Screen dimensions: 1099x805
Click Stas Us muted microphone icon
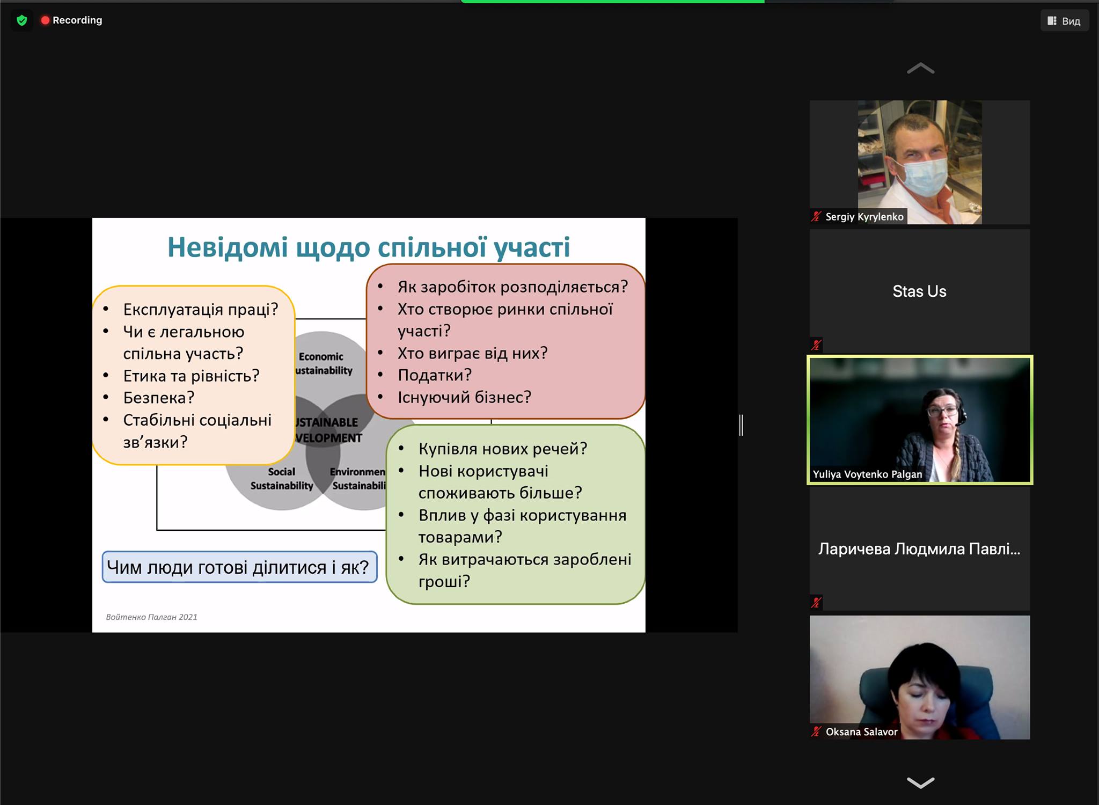click(x=816, y=345)
